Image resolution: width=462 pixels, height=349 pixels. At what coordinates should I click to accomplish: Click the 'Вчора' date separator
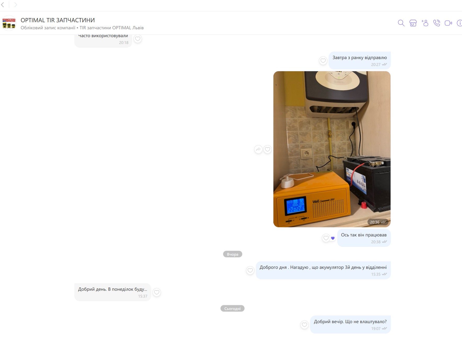click(233, 254)
